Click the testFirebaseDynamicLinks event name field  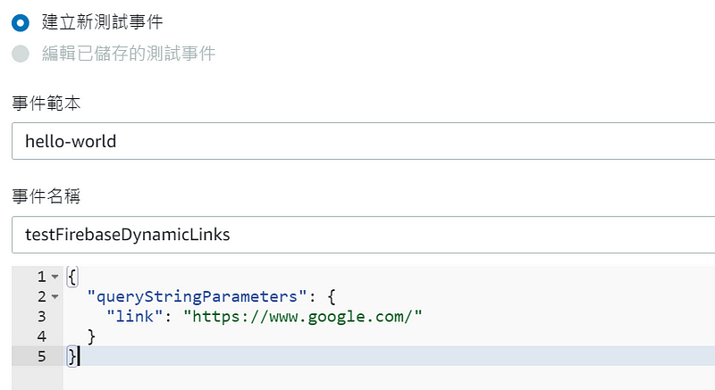click(x=363, y=235)
